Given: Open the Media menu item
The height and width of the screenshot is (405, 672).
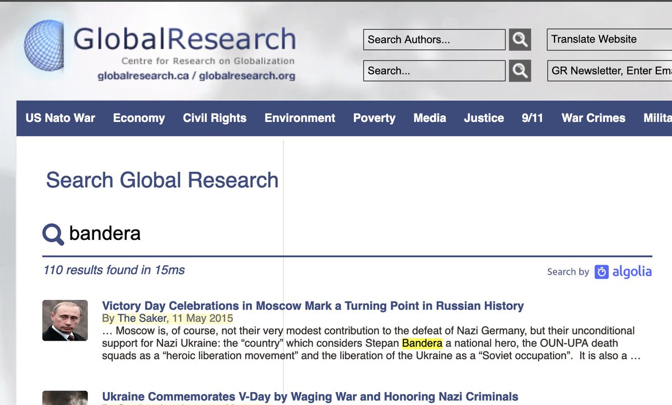Looking at the screenshot, I should 430,118.
